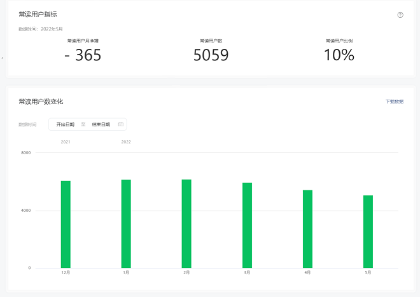
Task: Click the 常读用户数 value 5059
Action: point(211,55)
